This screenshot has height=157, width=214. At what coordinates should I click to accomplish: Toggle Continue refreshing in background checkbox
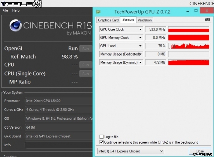click(101, 142)
